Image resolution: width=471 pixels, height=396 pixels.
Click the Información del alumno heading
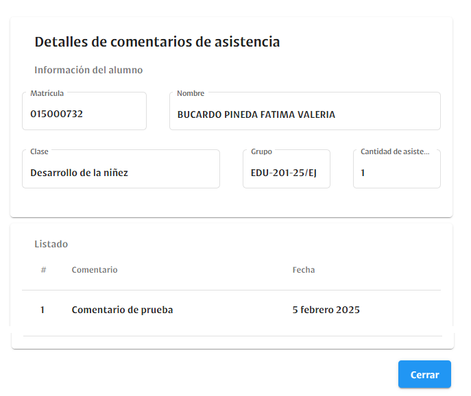tap(88, 70)
